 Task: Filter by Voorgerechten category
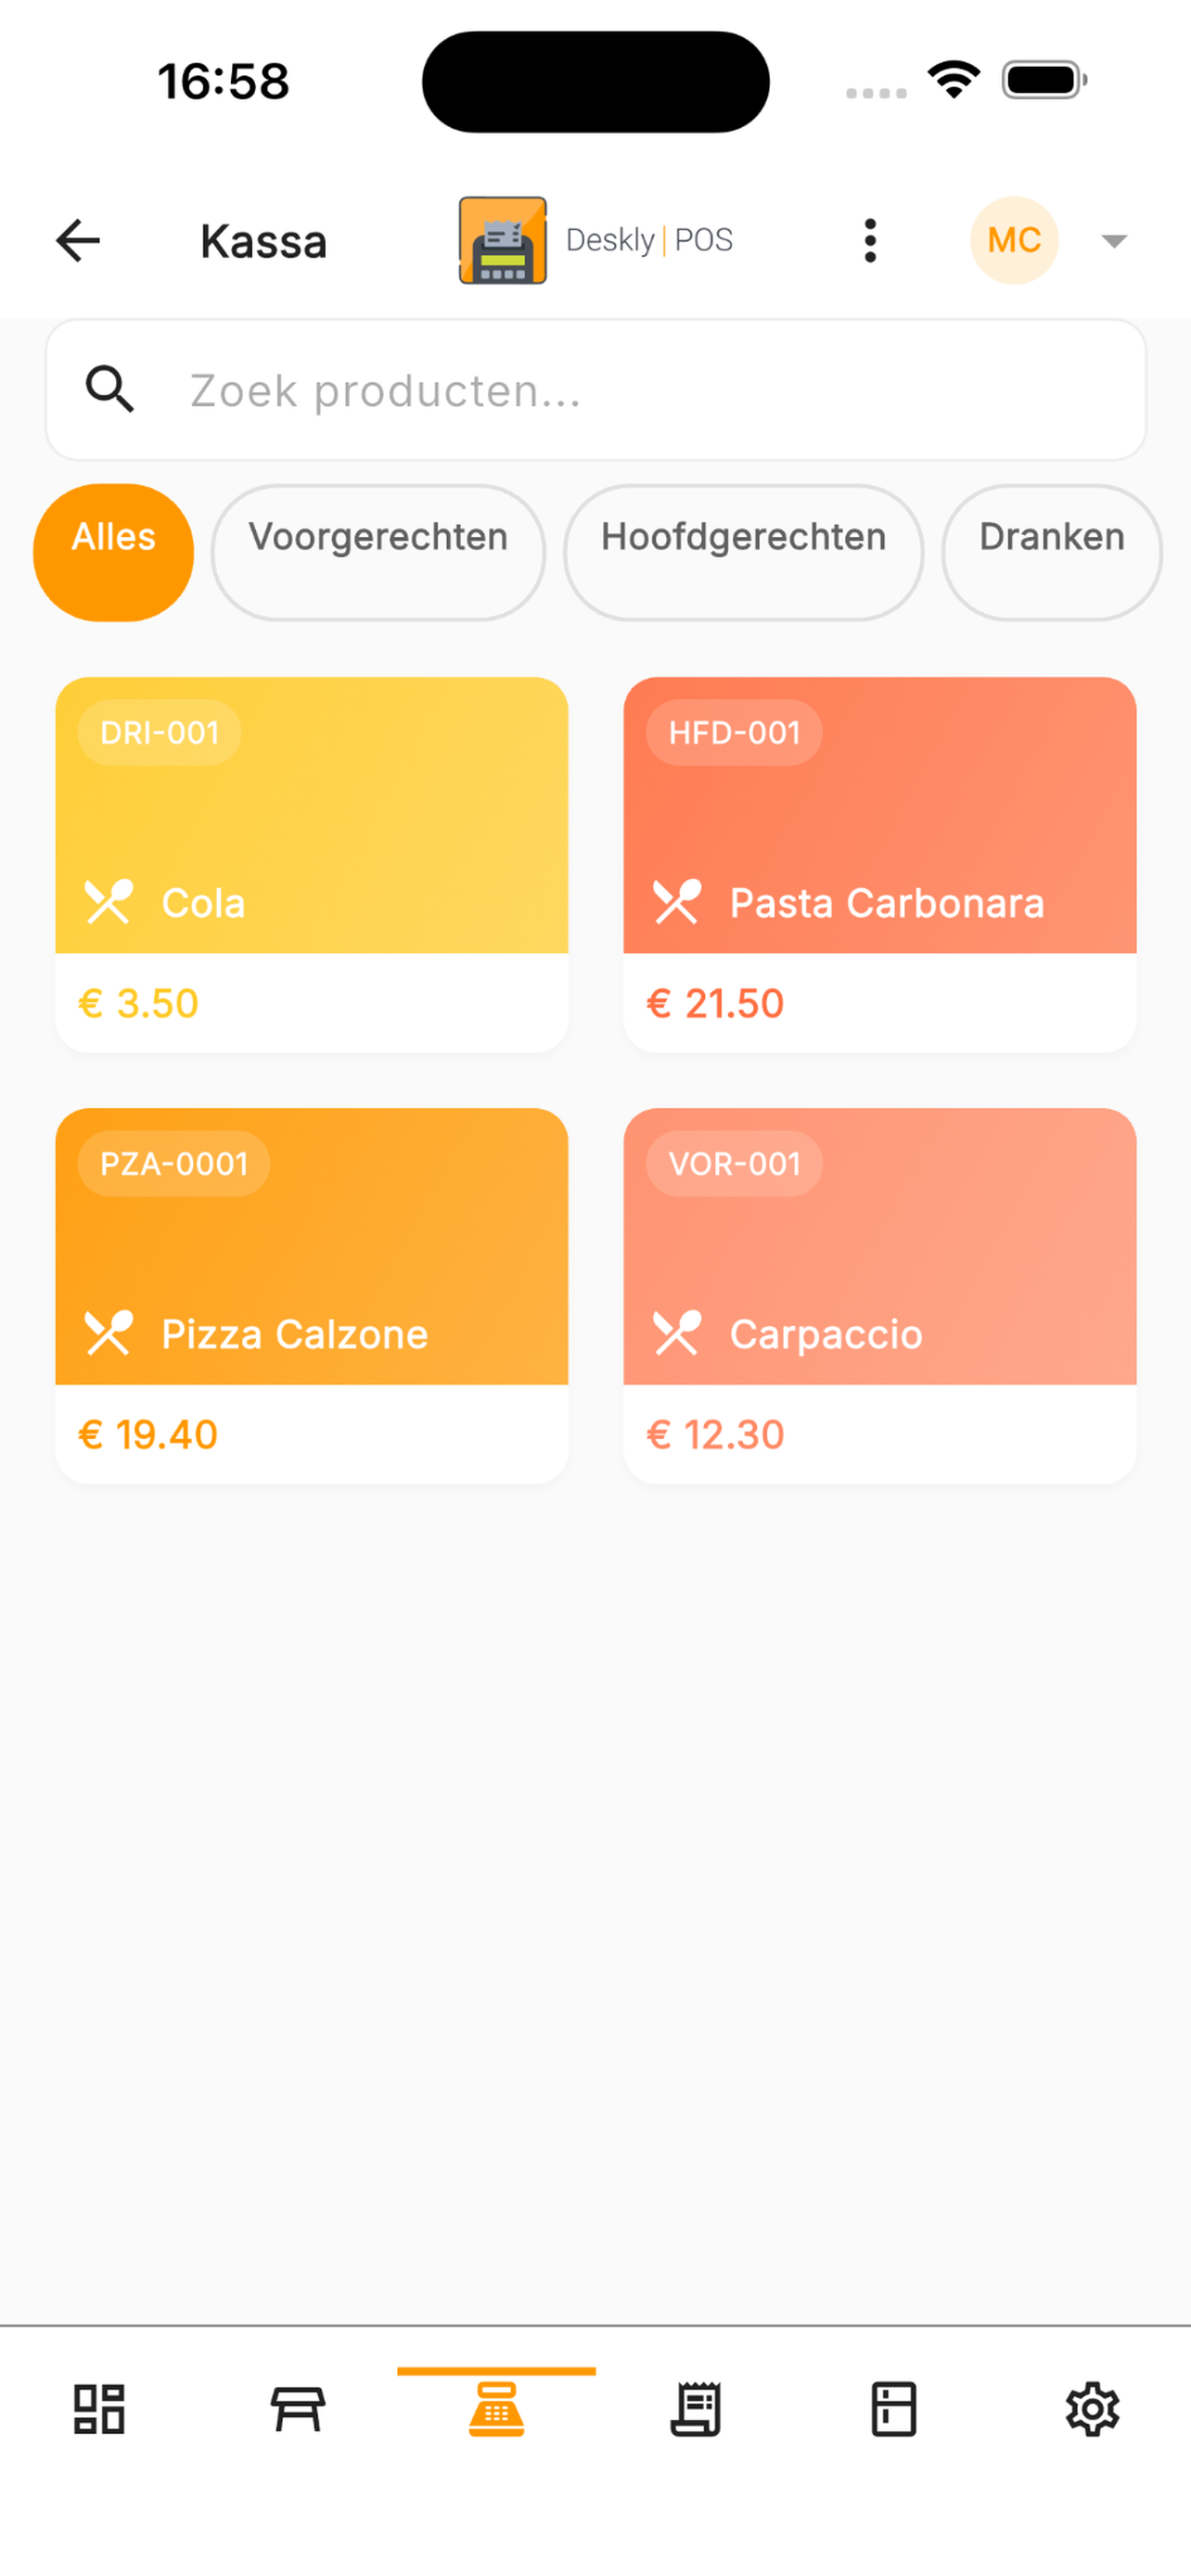(378, 552)
